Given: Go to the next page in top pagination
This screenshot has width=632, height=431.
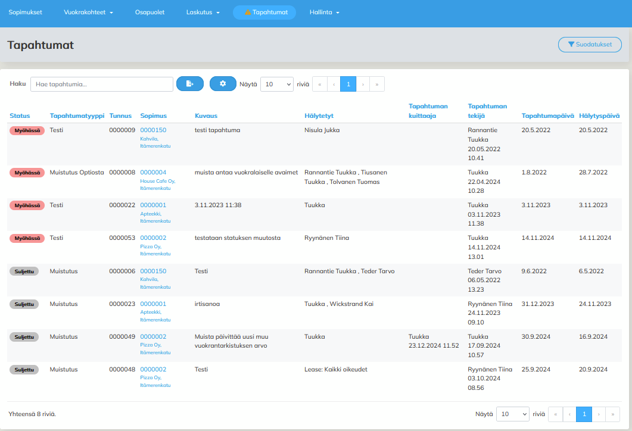Looking at the screenshot, I should click(x=363, y=84).
